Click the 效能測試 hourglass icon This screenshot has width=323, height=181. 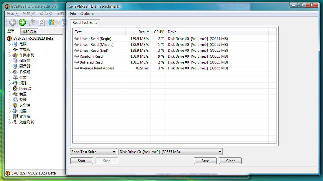[x=15, y=122]
